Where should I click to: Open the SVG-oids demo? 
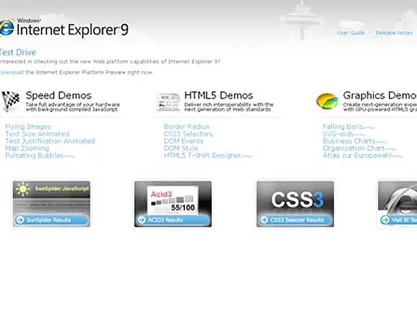(x=338, y=134)
